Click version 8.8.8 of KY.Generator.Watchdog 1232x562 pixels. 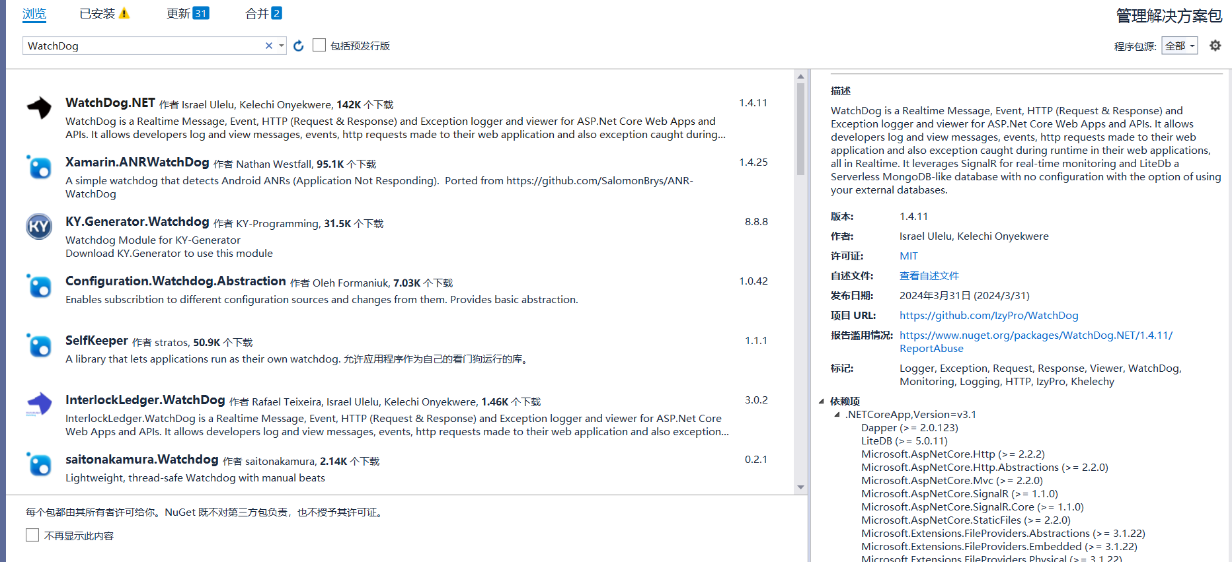click(x=756, y=221)
